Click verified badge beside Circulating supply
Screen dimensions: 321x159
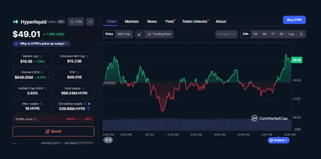(x=89, y=104)
